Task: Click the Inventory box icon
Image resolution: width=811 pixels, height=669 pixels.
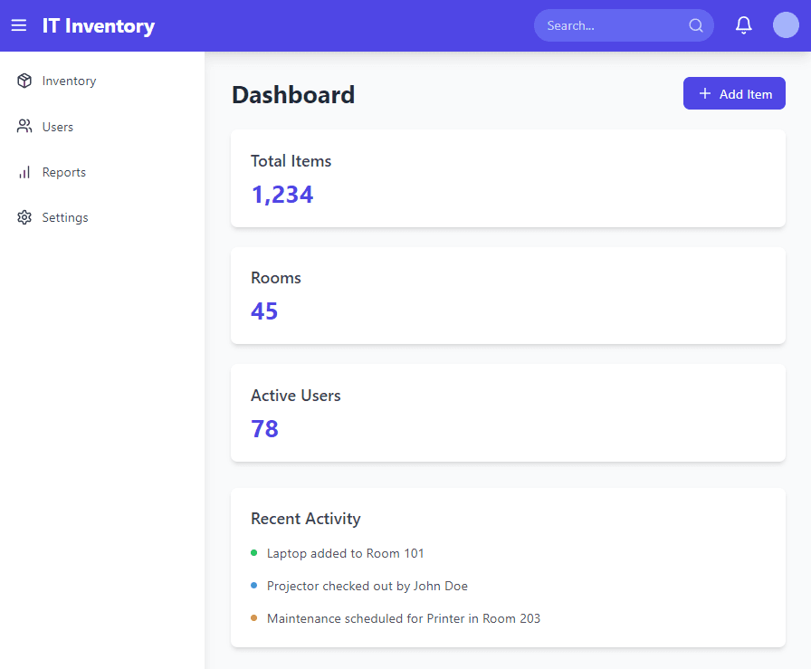Action: 24,81
